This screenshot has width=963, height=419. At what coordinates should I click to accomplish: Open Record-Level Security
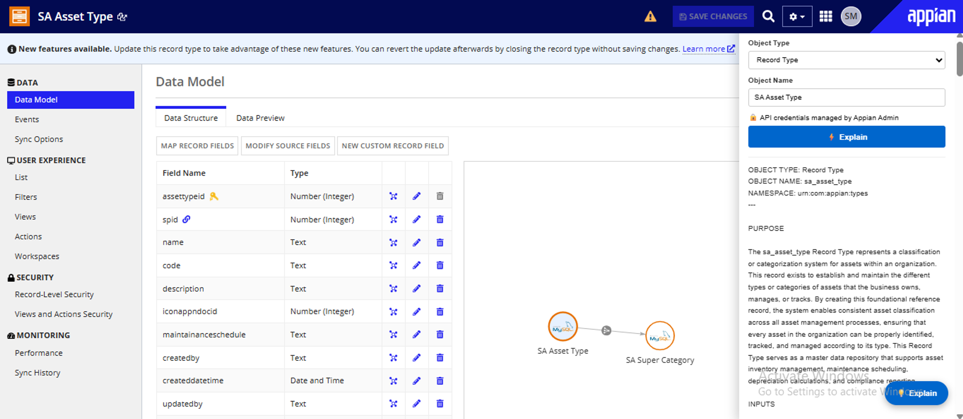point(54,294)
